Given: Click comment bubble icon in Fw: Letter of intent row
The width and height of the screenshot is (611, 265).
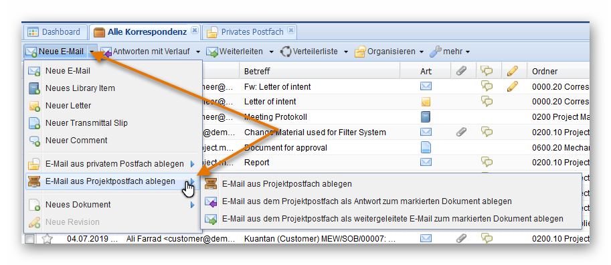Looking at the screenshot, I should coord(487,86).
